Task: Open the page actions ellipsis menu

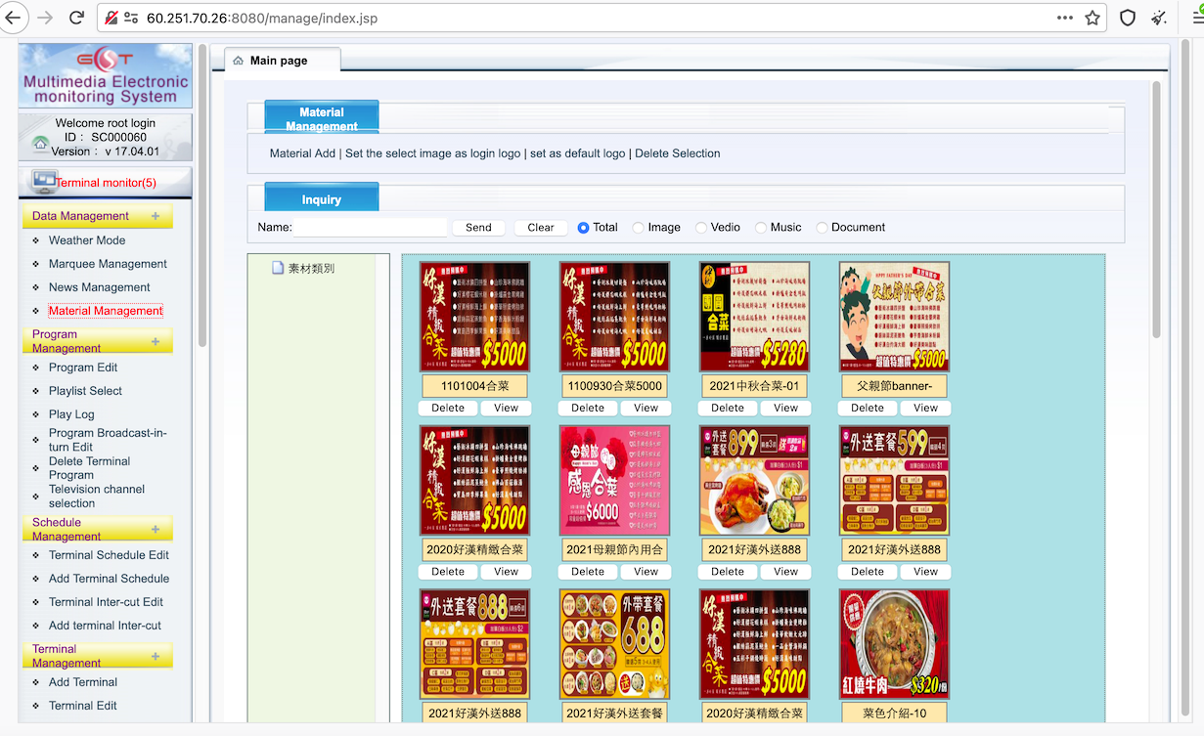Action: pyautogui.click(x=1065, y=18)
